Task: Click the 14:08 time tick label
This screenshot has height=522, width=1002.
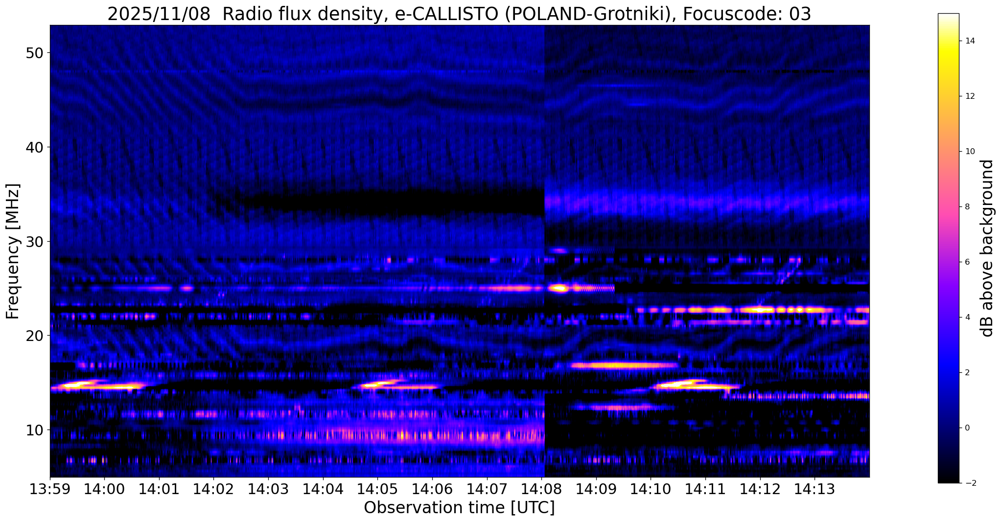Action: click(x=541, y=489)
